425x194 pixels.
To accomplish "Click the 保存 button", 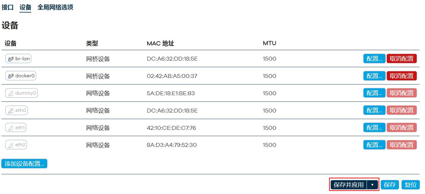I will (x=390, y=185).
